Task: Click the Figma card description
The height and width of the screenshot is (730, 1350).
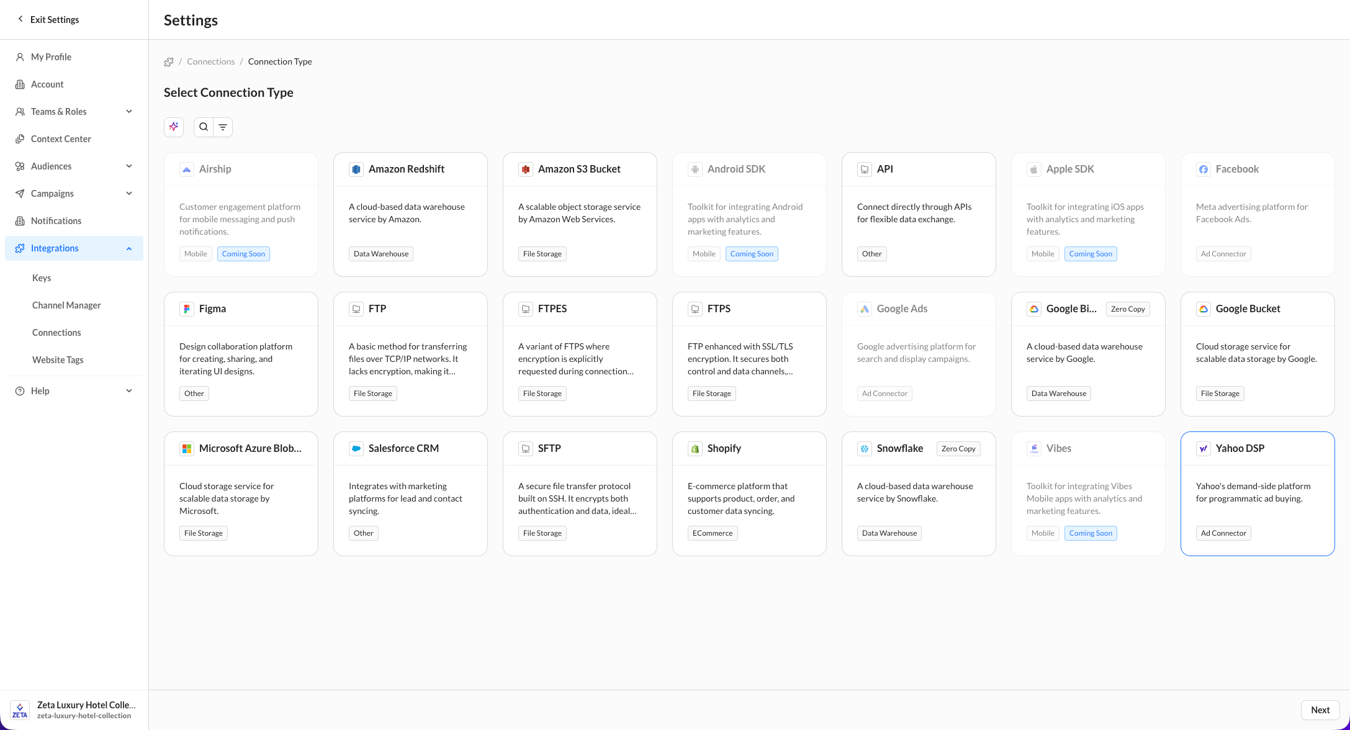Action: click(x=236, y=359)
